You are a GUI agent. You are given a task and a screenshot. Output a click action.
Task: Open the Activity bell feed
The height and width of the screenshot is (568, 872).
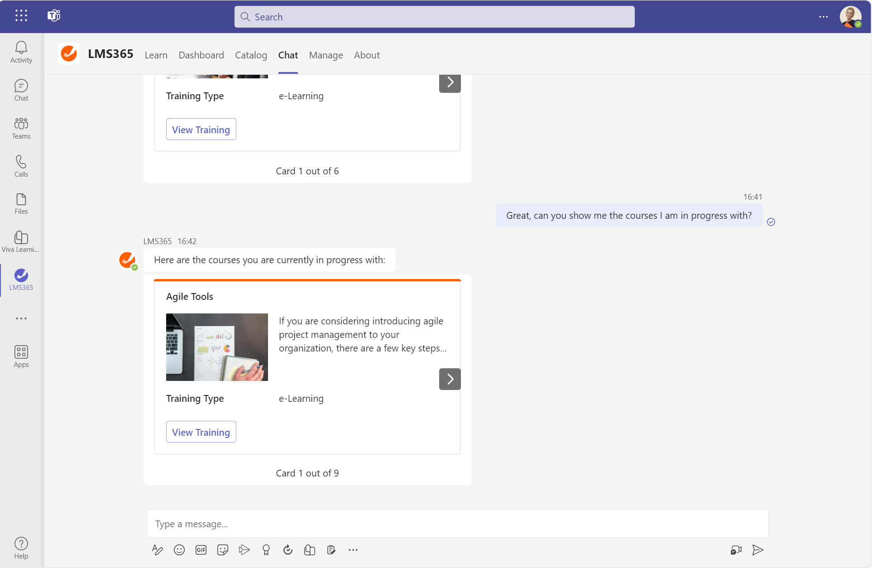point(21,52)
